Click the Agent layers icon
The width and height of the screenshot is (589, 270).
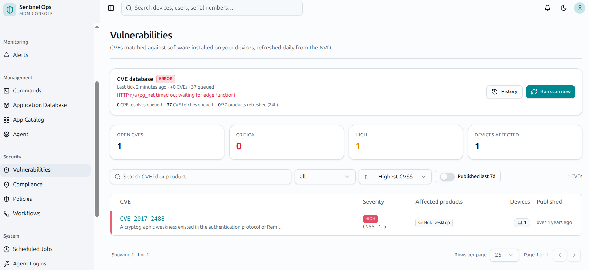6,135
